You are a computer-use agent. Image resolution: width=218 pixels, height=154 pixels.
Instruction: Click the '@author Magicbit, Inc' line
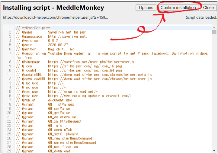45,49
